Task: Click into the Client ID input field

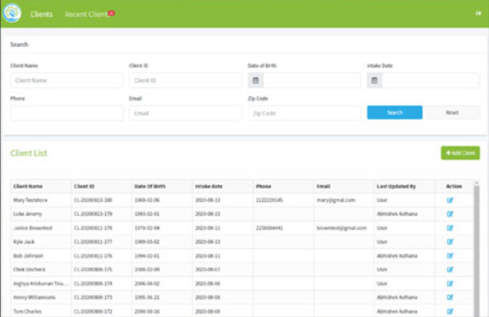Action: coord(185,81)
